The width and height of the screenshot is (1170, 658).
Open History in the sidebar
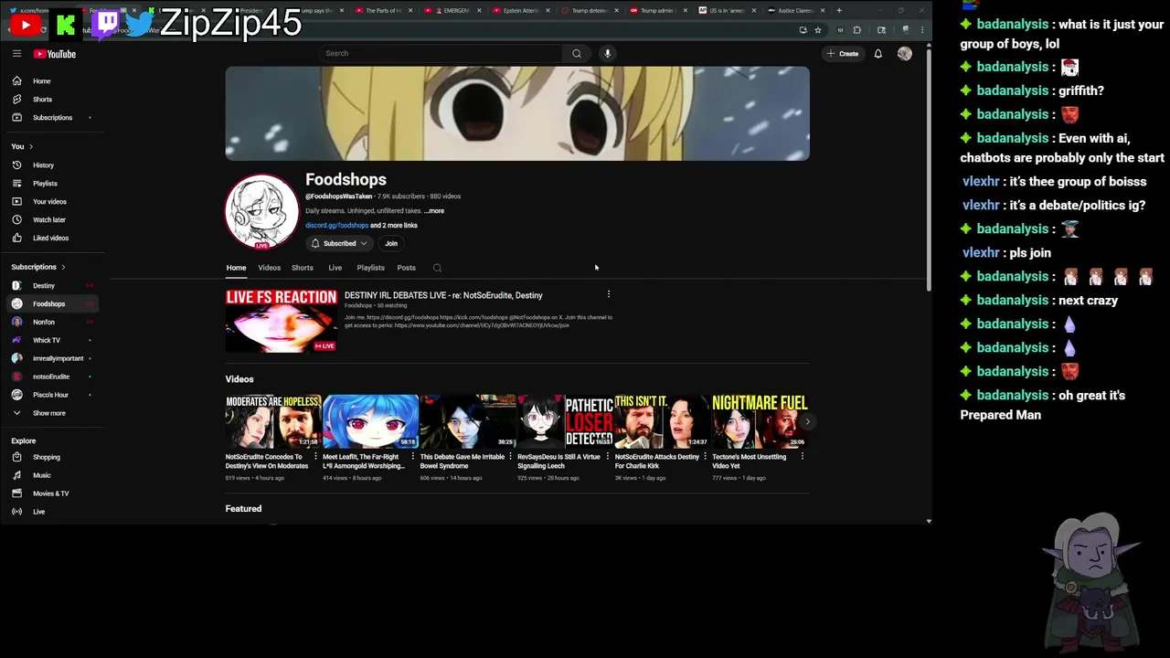point(53,165)
